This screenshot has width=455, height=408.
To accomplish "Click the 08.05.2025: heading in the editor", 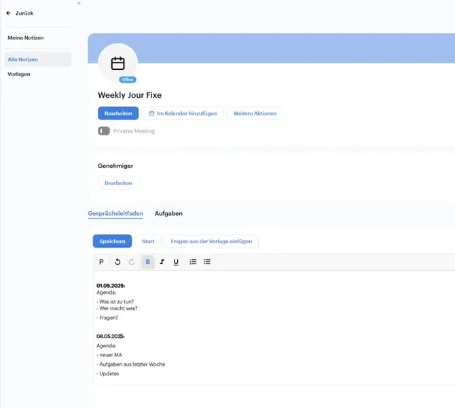I will (x=111, y=336).
